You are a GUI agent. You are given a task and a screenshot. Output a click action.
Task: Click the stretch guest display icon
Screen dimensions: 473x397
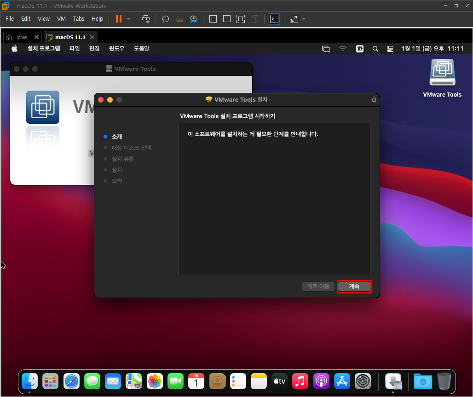point(294,19)
